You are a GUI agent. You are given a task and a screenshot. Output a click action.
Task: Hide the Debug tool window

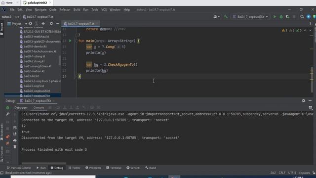pos(310,100)
